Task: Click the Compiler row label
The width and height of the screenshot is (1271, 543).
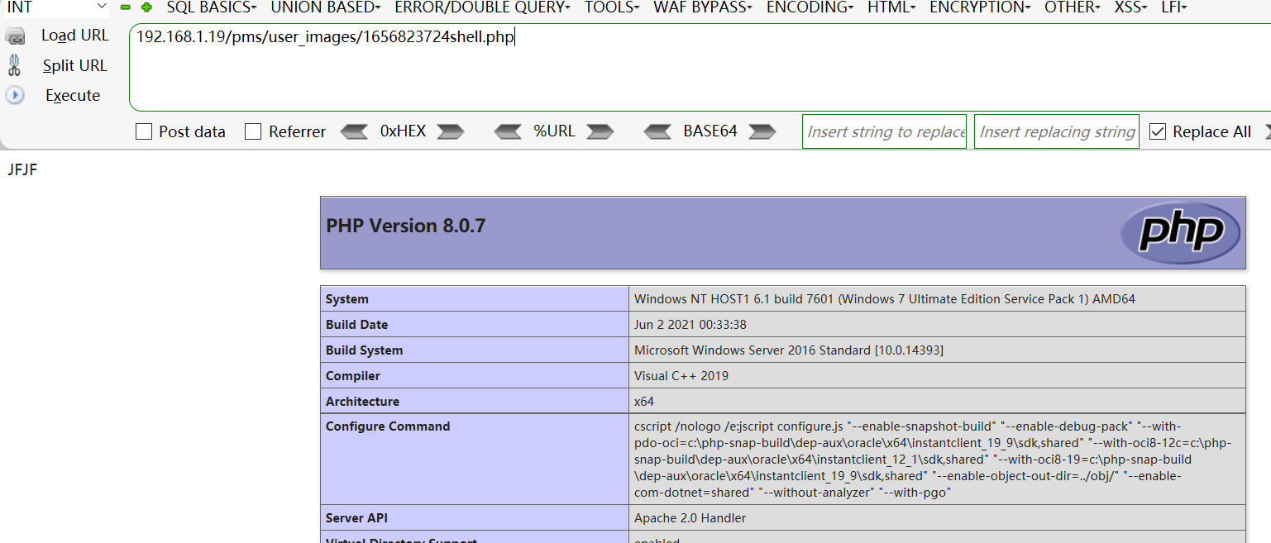Action: 353,376
